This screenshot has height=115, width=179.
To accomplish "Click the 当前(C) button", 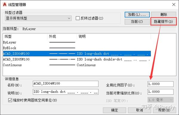I will click(137, 22).
